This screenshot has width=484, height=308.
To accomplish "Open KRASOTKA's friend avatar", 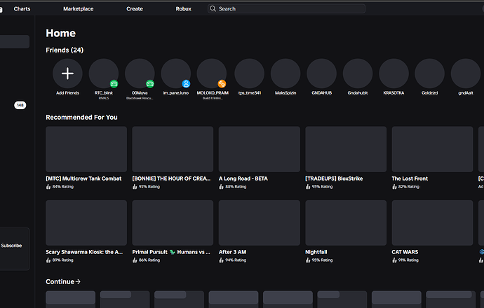I will (394, 73).
